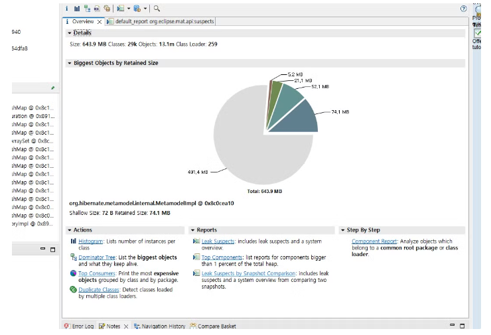Click the MetamodelImpl @ 0x8c0cea10 object label
491x335 pixels.
tap(151, 203)
